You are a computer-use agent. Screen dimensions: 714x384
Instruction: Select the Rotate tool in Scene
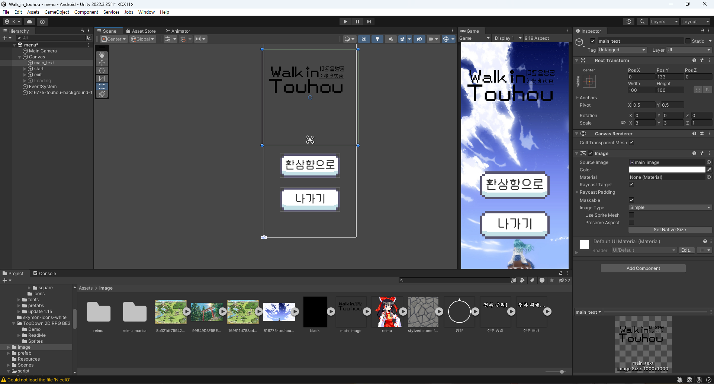pos(102,71)
